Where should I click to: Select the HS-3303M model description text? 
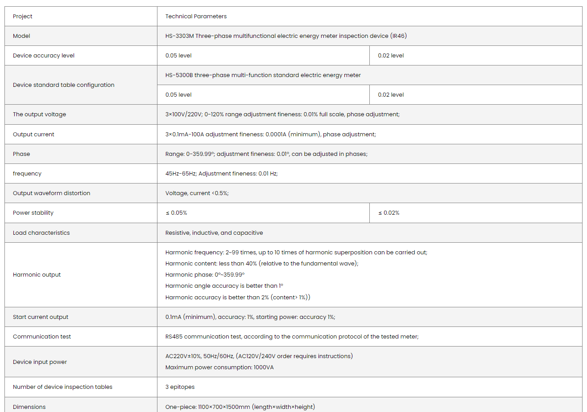coord(286,36)
